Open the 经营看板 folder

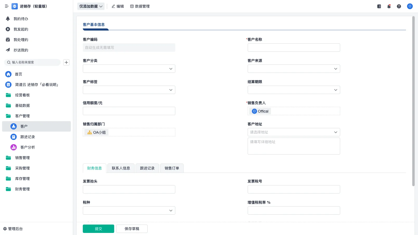(36, 95)
